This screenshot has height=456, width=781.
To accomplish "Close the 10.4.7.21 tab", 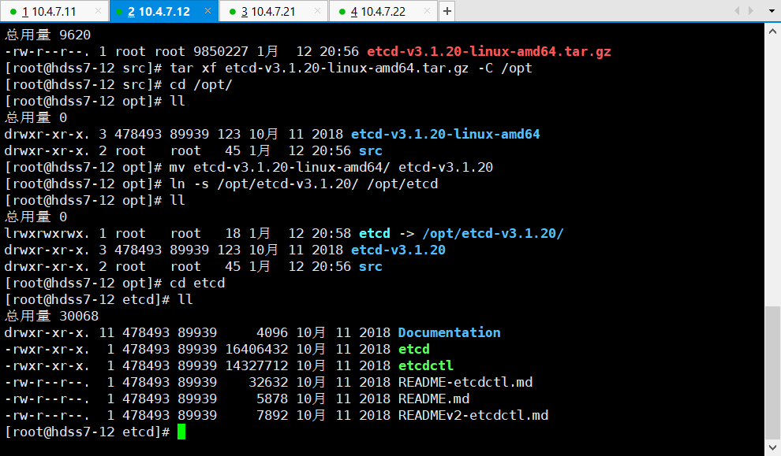I will [319, 11].
